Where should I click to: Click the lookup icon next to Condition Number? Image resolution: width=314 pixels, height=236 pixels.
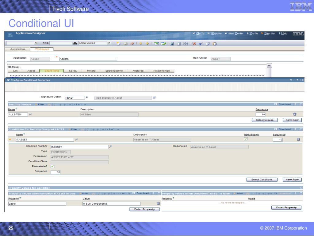pyautogui.click(x=111, y=147)
